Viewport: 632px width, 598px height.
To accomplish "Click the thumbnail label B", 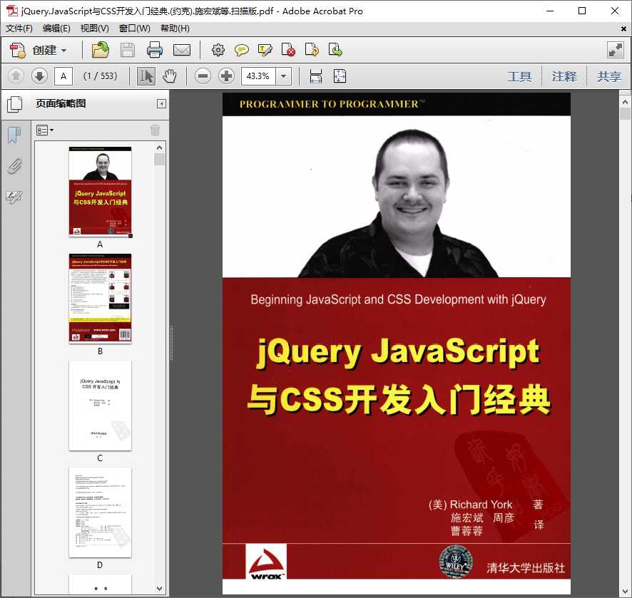I will [x=100, y=351].
